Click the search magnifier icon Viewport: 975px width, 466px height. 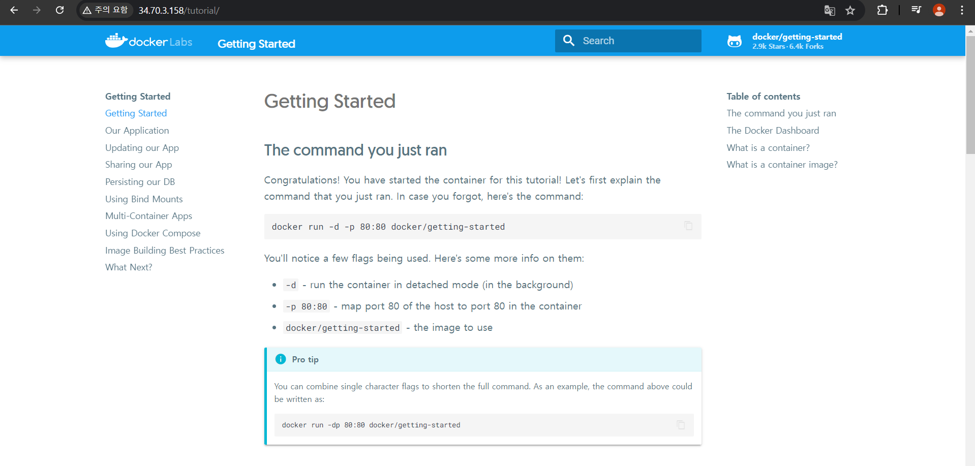[569, 41]
